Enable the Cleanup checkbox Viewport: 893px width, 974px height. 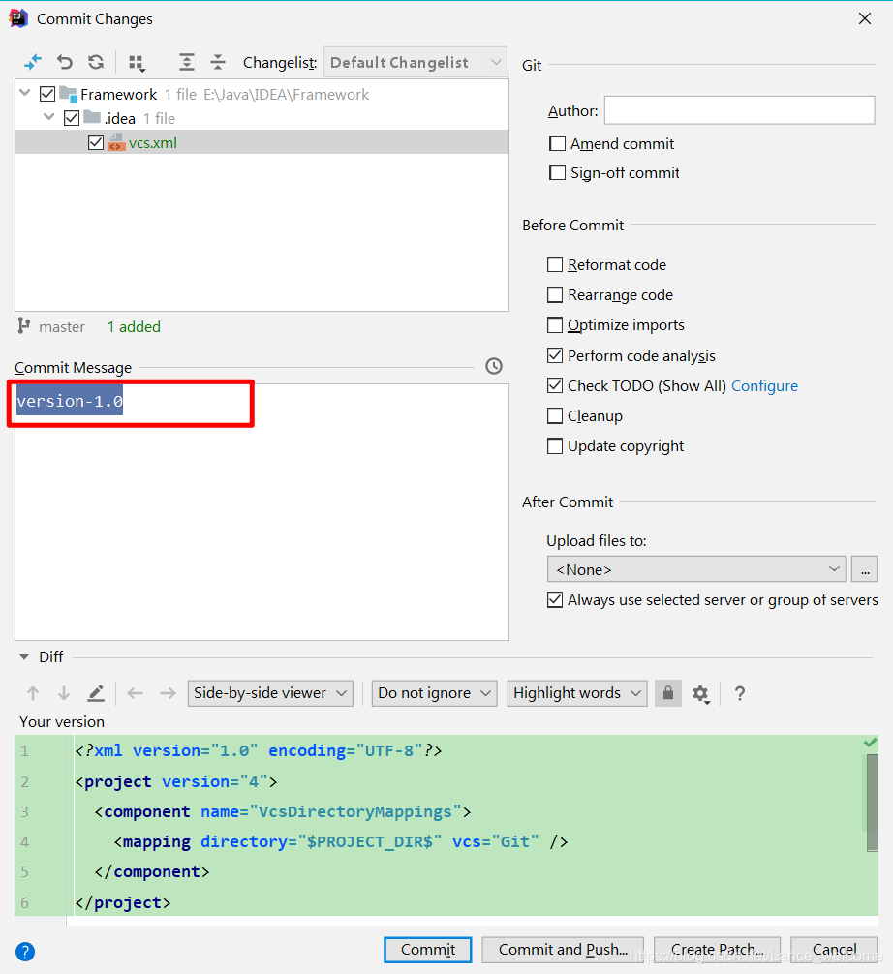tap(555, 415)
